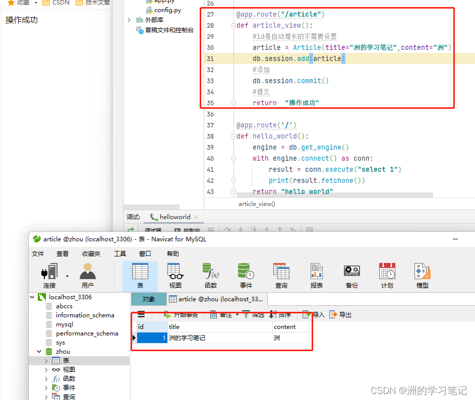Collapse the zhou database node
The width and height of the screenshot is (475, 400).
[39, 352]
